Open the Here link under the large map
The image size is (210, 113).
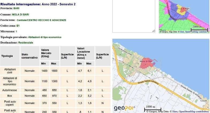(x=175, y=111)
